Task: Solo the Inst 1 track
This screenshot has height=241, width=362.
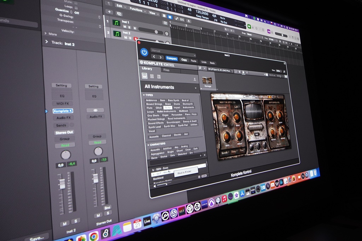Action: 129,28
